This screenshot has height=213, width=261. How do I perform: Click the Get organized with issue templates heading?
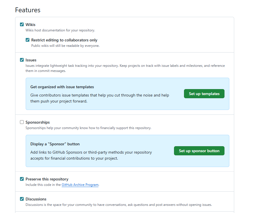click(62, 87)
